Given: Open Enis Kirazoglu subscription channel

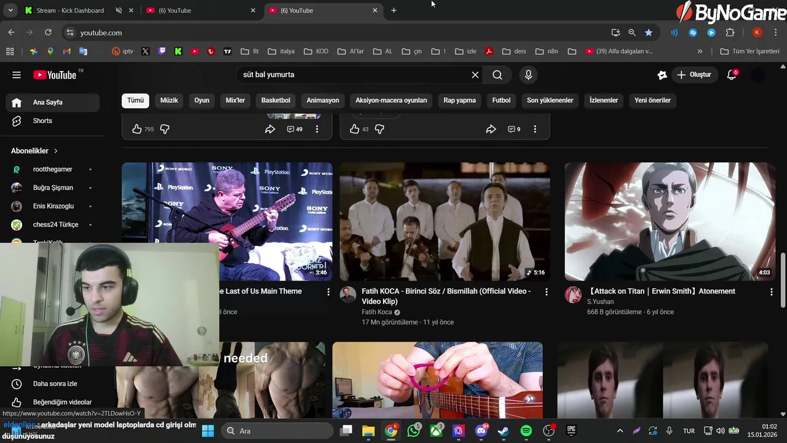Looking at the screenshot, I should pyautogui.click(x=52, y=206).
